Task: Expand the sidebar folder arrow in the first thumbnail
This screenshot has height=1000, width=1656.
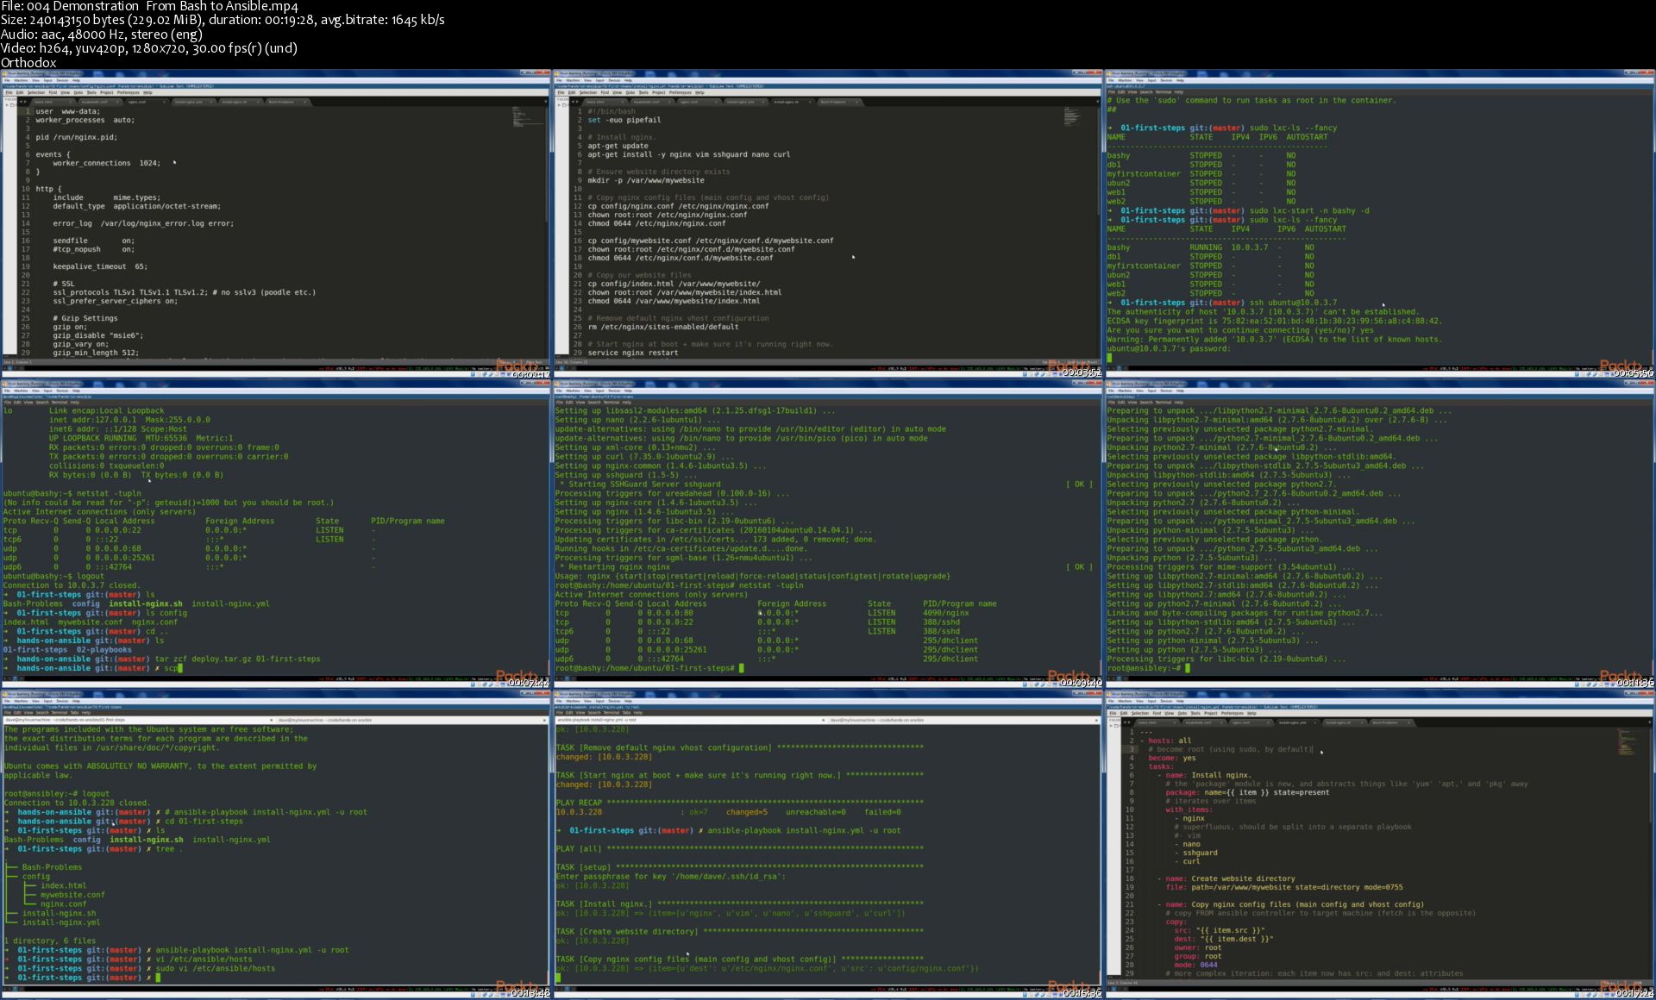Action: [x=7, y=105]
